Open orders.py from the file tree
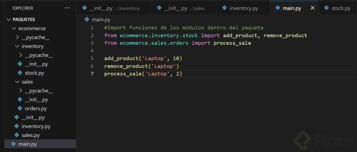Image resolution: width=357 pixels, height=152 pixels. pyautogui.click(x=36, y=108)
